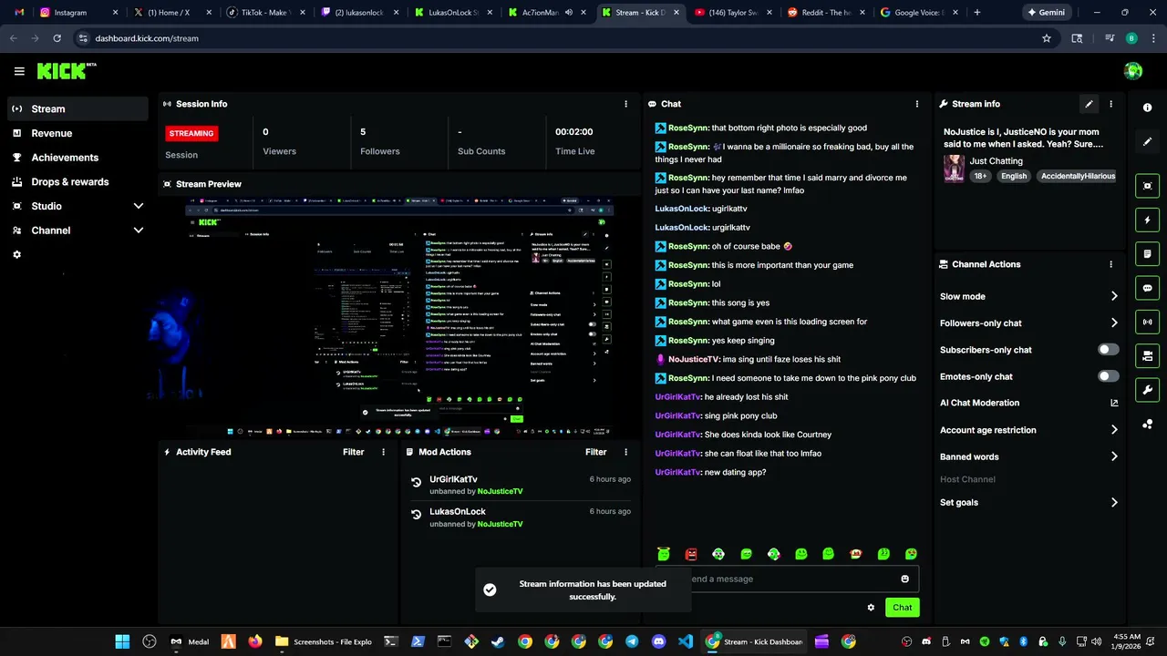Open Mod Actions three-dot menu
Viewport: 1167px width, 656px height.
pyautogui.click(x=625, y=452)
